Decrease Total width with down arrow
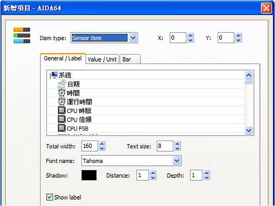This screenshot has width=275, height=206. [102, 148]
